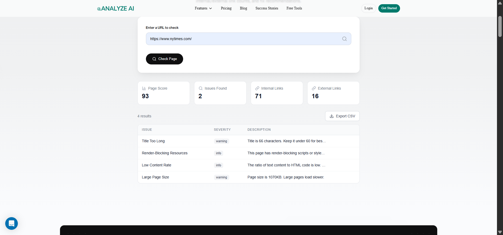This screenshot has width=503, height=235.
Task: Click the Page Score bar chart icon
Action: (144, 88)
